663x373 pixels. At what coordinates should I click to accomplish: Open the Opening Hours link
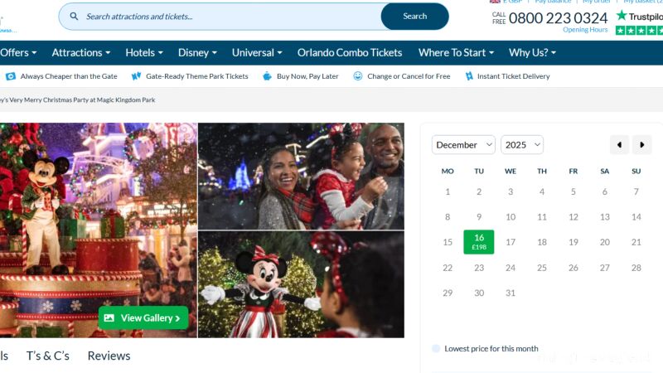585,30
